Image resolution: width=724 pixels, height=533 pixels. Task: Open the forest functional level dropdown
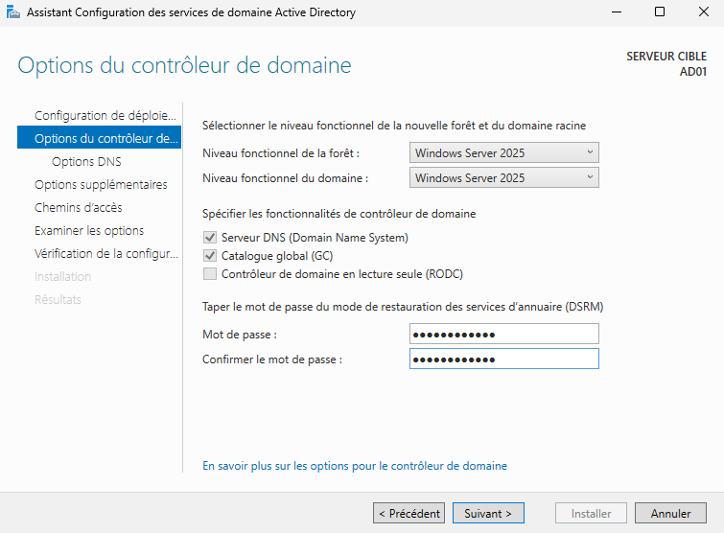click(x=503, y=152)
